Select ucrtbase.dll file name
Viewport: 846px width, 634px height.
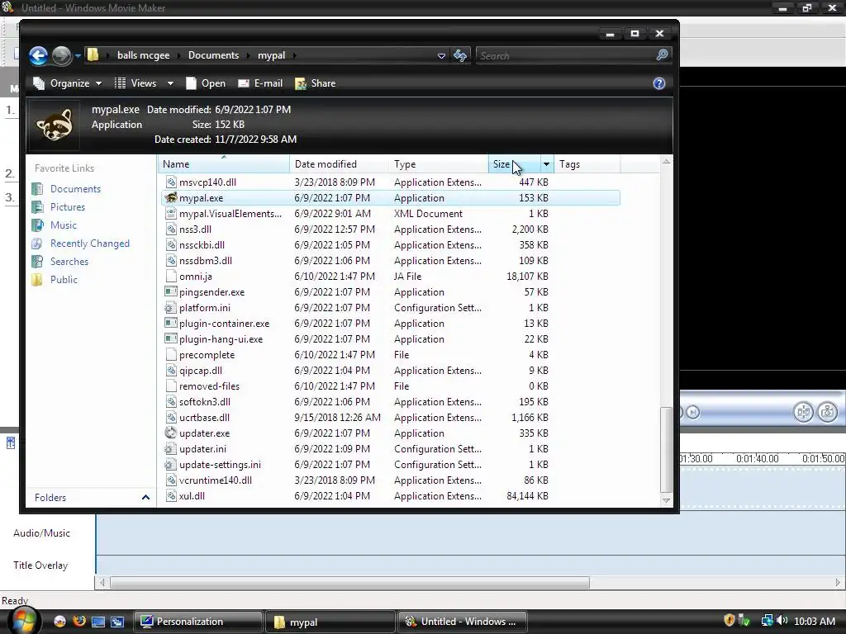coord(205,418)
